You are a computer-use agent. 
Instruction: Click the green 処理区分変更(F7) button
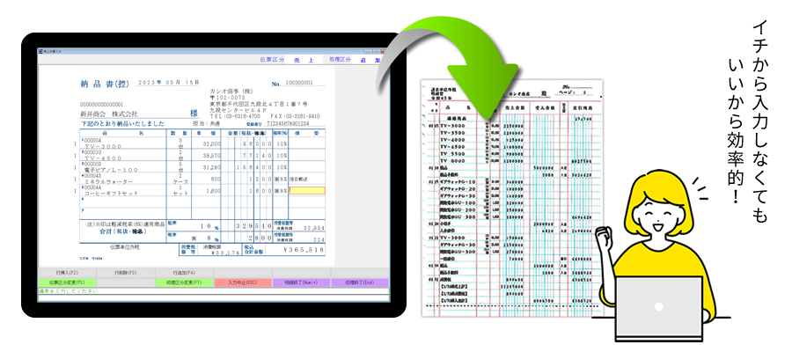185,282
